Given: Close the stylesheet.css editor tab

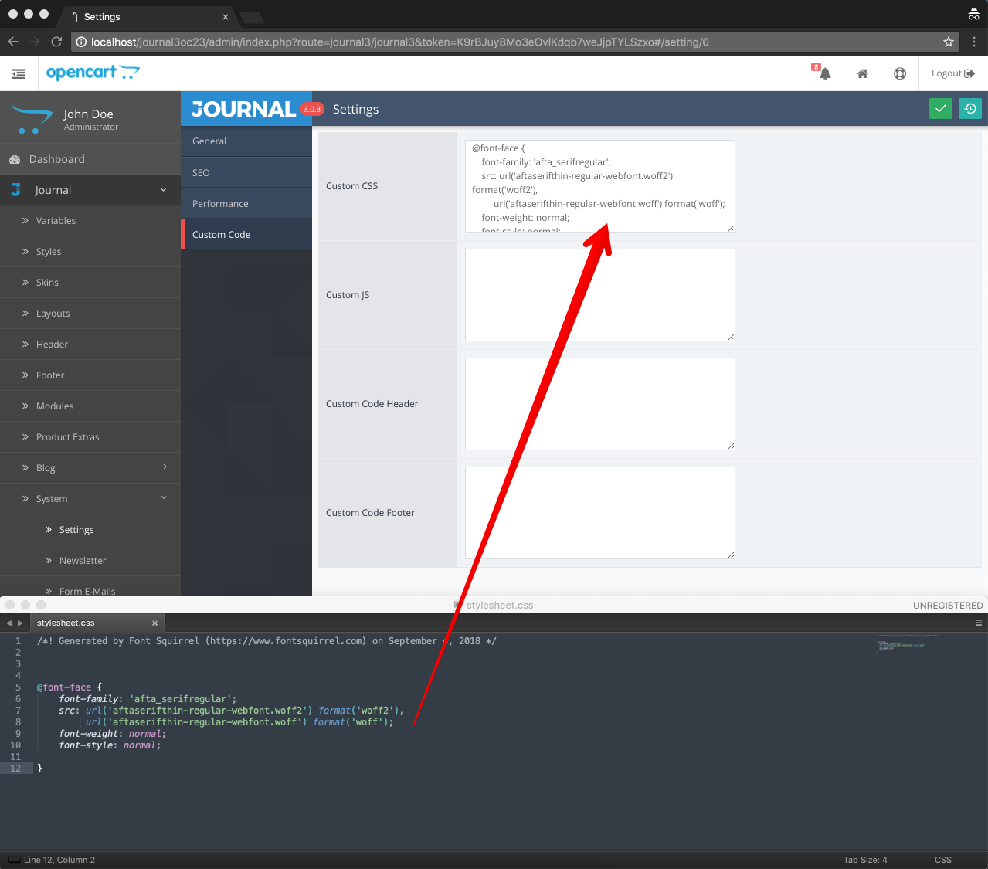Looking at the screenshot, I should [154, 623].
